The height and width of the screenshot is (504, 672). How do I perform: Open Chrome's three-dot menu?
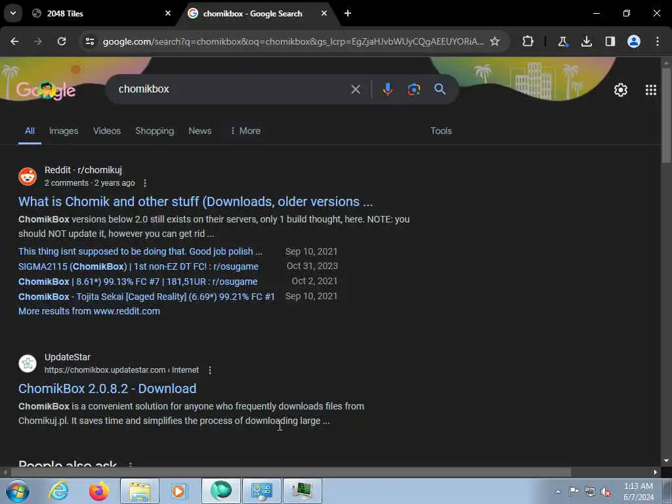click(x=658, y=41)
